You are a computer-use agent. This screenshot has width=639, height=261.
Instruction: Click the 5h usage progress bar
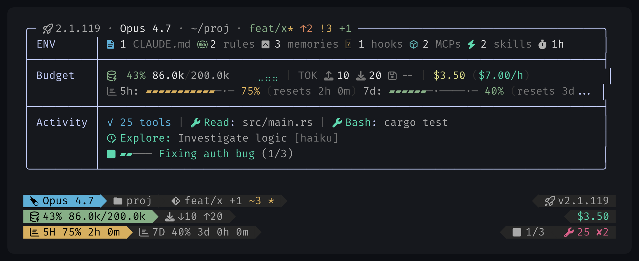point(190,92)
